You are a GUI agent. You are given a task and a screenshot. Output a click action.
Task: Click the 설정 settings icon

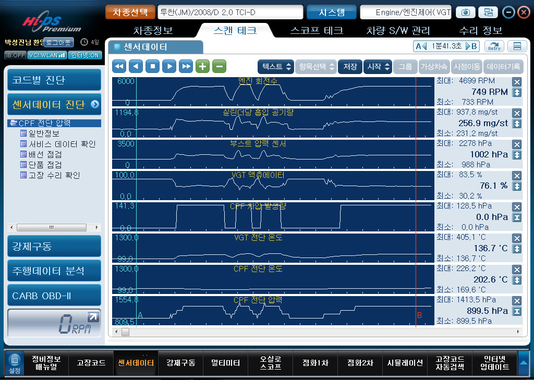(14, 363)
